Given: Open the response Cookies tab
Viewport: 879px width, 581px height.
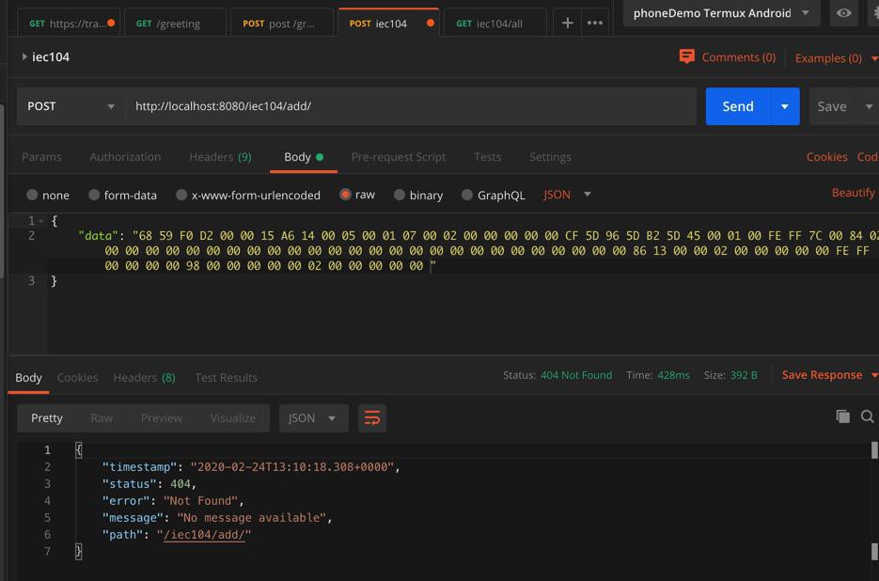Looking at the screenshot, I should (77, 377).
